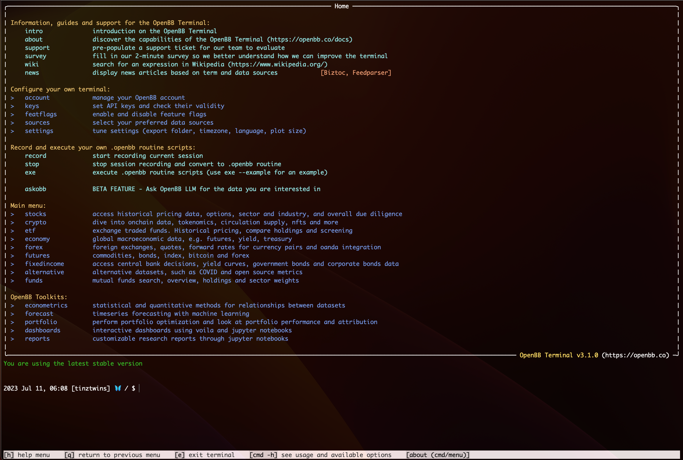Click the 'askobb' command text

pos(36,189)
